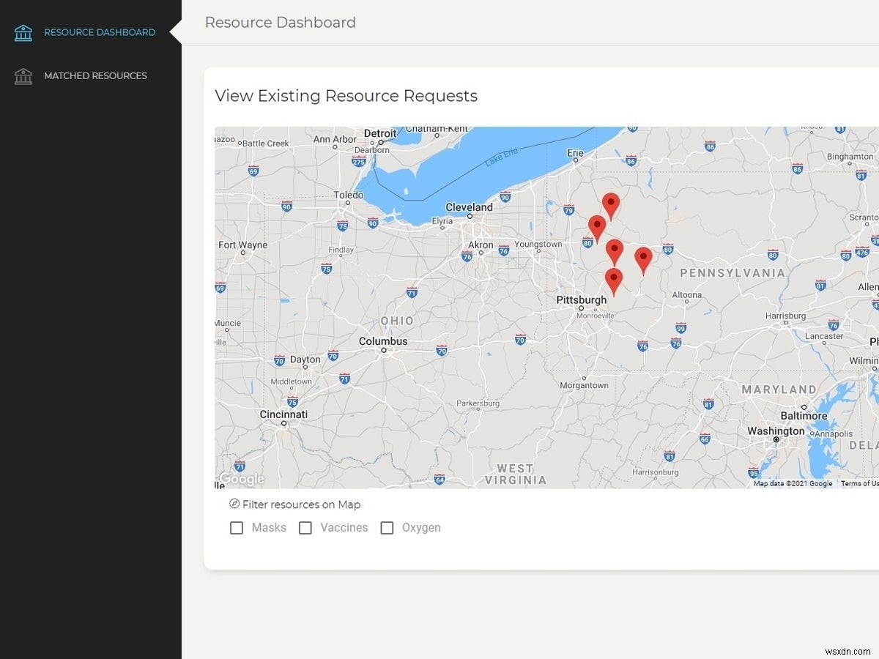Image resolution: width=879 pixels, height=659 pixels.
Task: Select the red pin closest to Pittsburgh
Action: tap(614, 281)
